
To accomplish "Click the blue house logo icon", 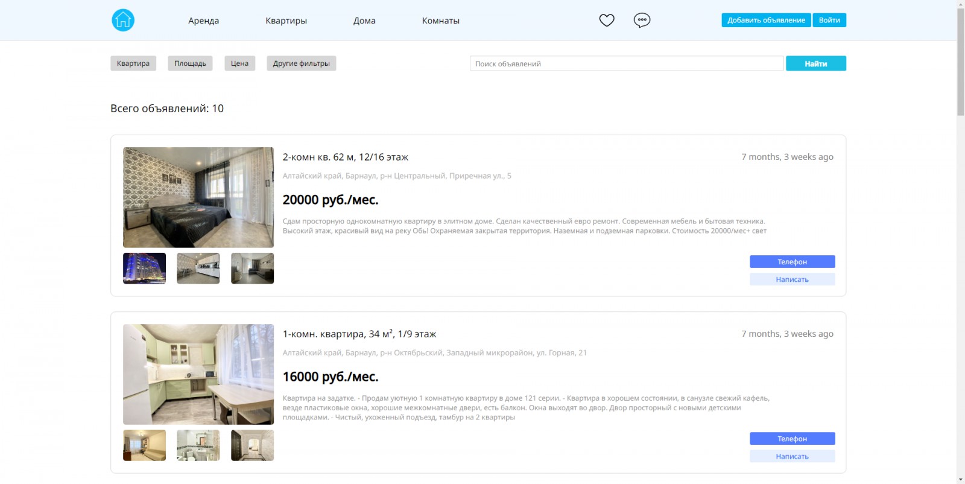I will coord(123,20).
